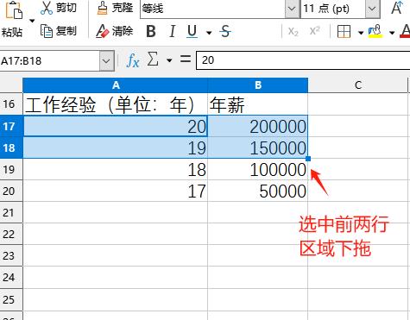This screenshot has width=410, height=320.
Task: Click cell A20 with value 17
Action: pos(115,191)
